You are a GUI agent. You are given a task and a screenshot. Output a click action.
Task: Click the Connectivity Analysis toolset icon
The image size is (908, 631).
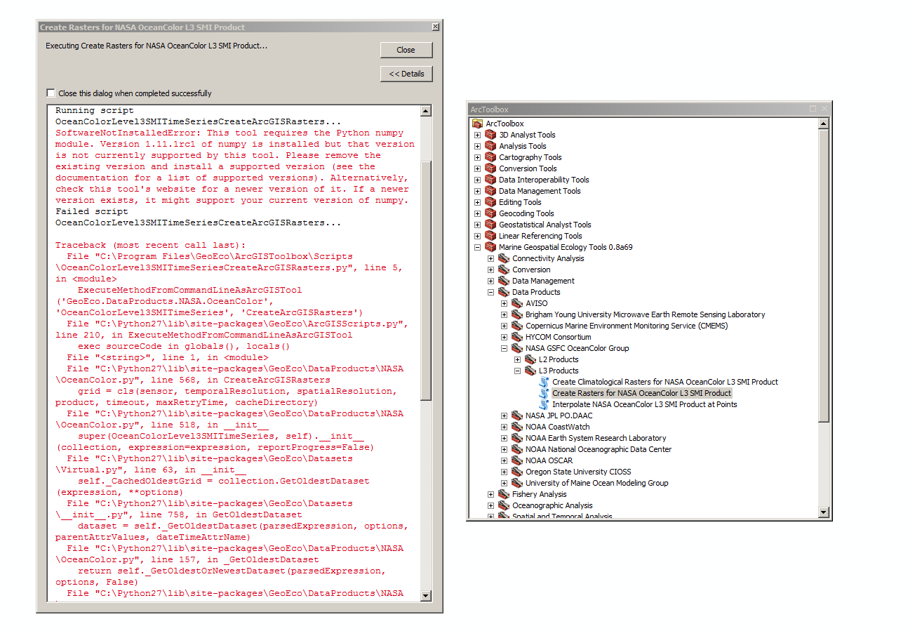tap(504, 258)
